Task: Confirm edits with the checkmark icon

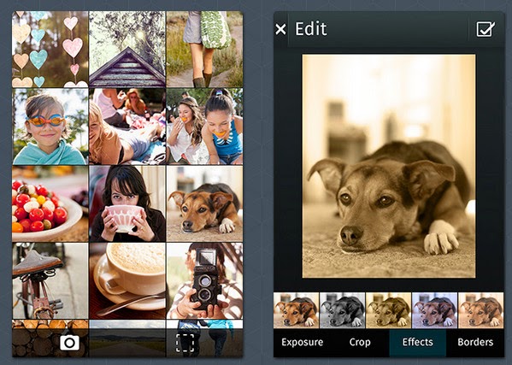Action: [486, 29]
